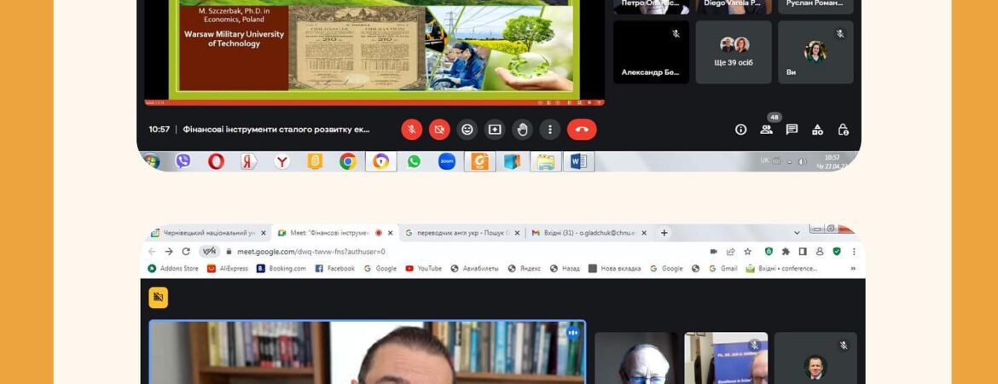Toggle the volume speaker icon in the system tray

803,162
